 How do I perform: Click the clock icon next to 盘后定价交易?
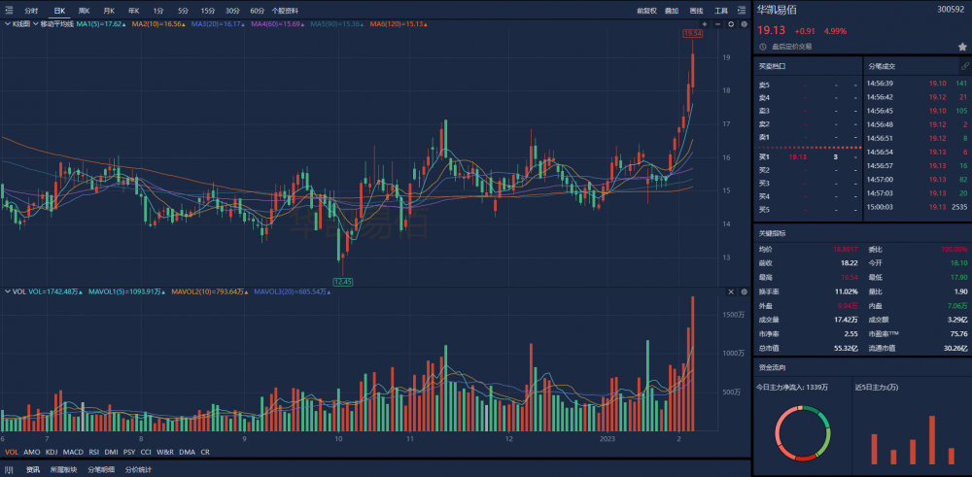(763, 46)
